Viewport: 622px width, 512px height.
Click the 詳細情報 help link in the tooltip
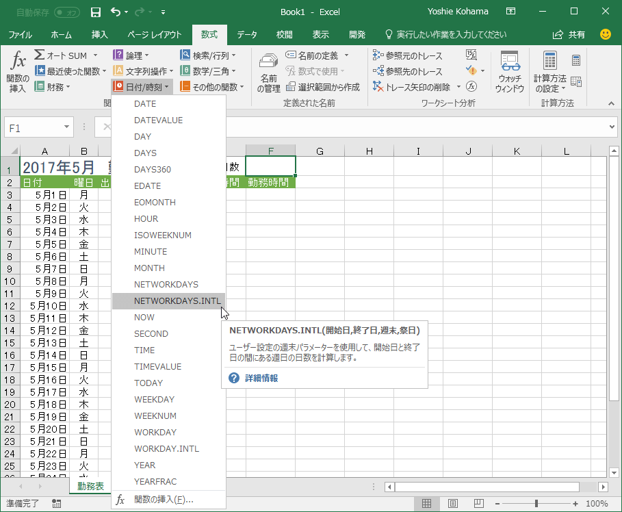(261, 378)
